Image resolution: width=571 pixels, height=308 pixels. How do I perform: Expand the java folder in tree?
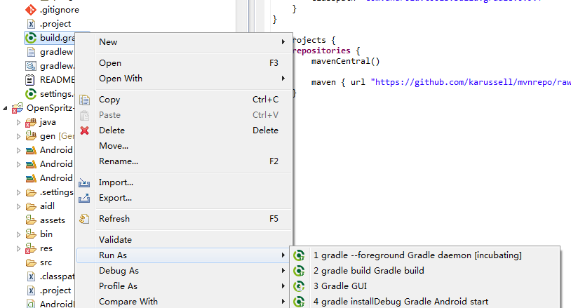click(19, 122)
